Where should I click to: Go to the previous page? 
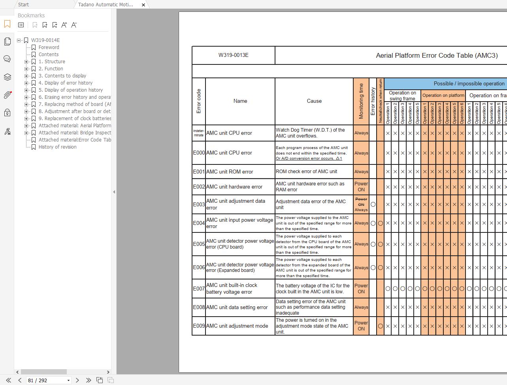tap(20, 380)
